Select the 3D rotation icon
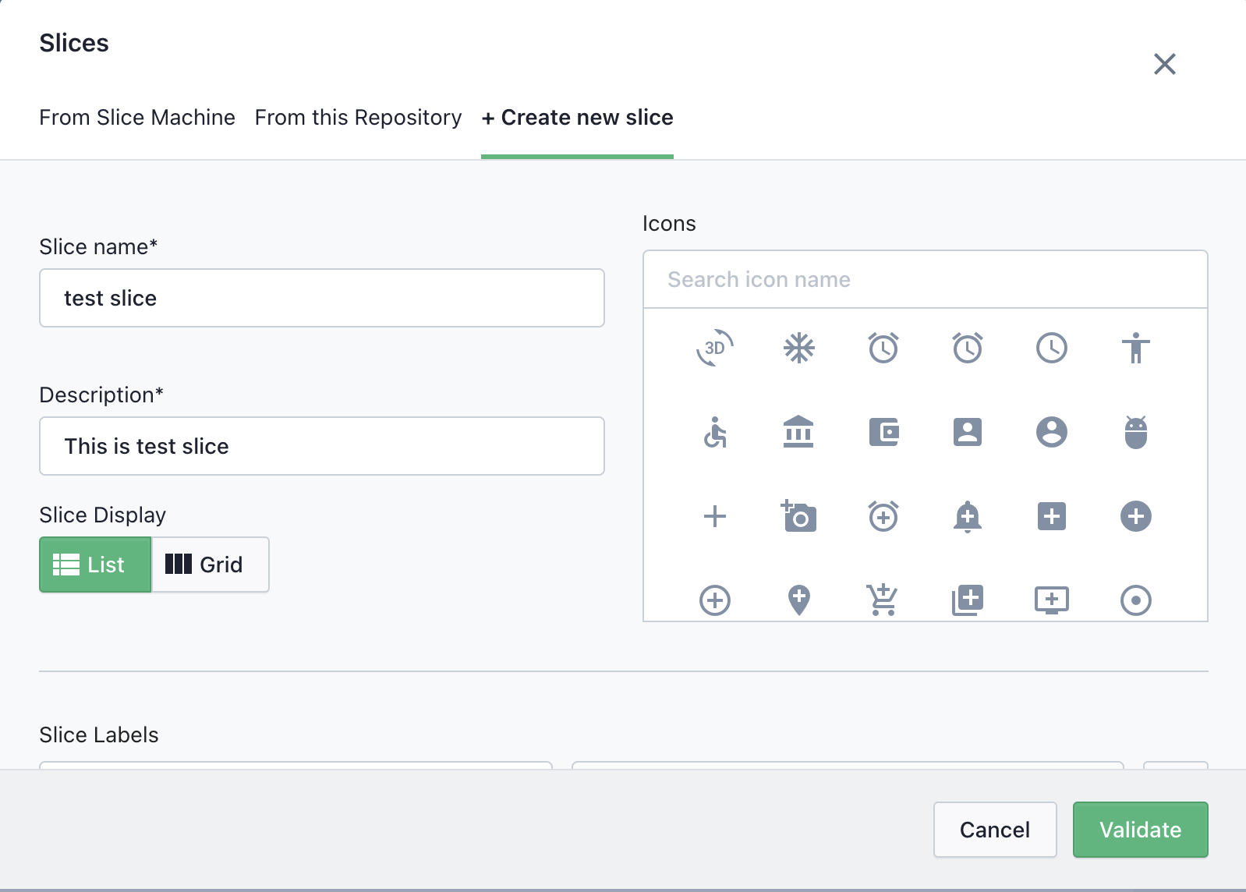The width and height of the screenshot is (1246, 892). pos(714,348)
